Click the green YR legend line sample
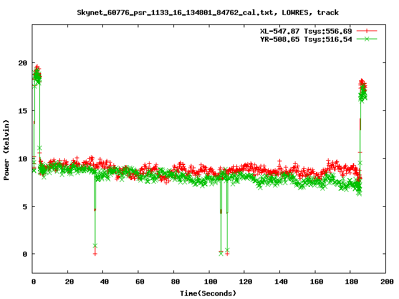 (x=367, y=39)
